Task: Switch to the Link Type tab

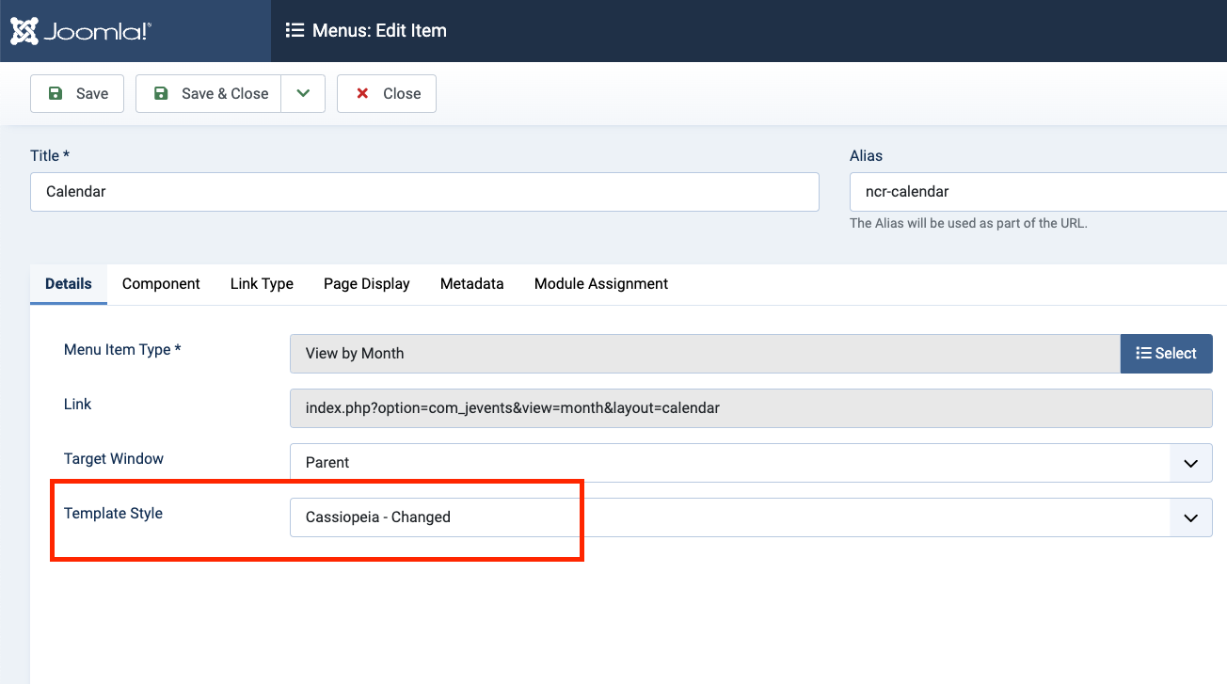Action: [262, 284]
